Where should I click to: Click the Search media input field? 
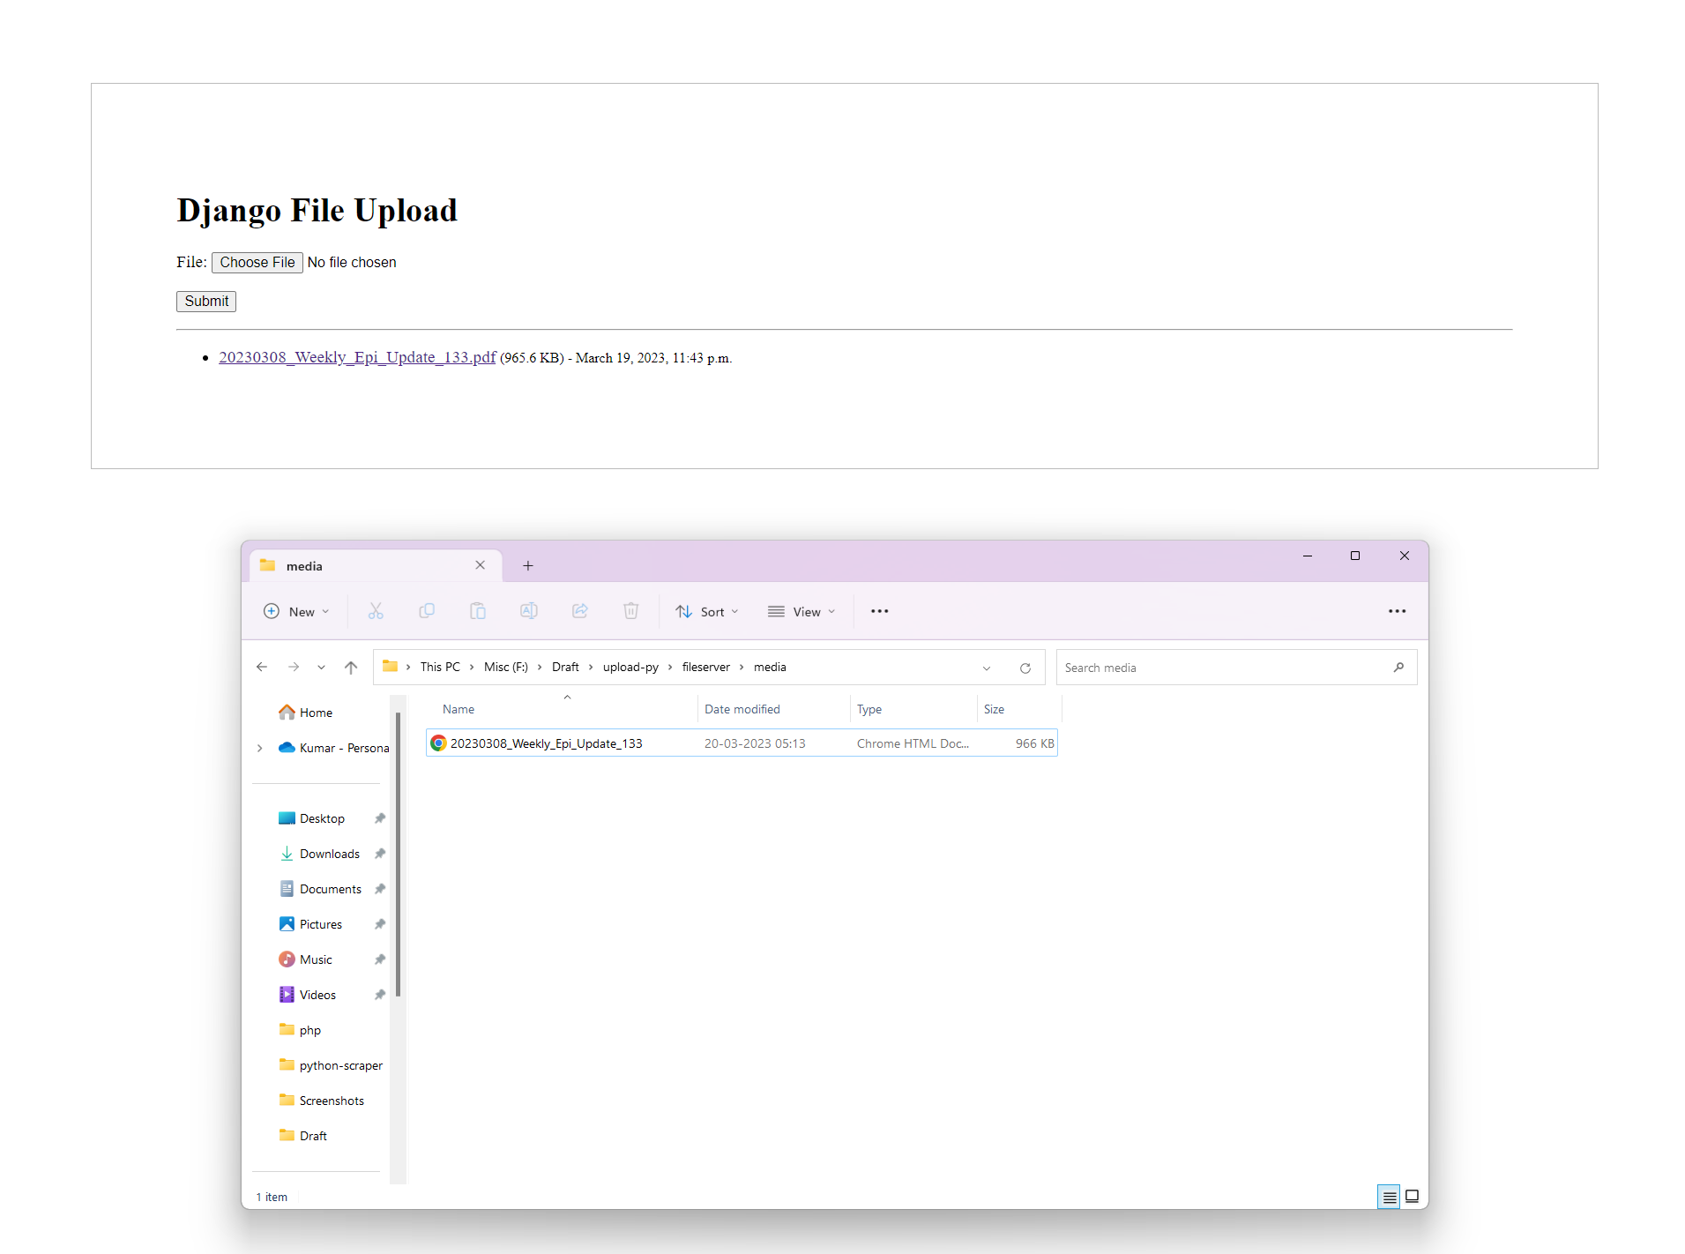coord(1237,668)
